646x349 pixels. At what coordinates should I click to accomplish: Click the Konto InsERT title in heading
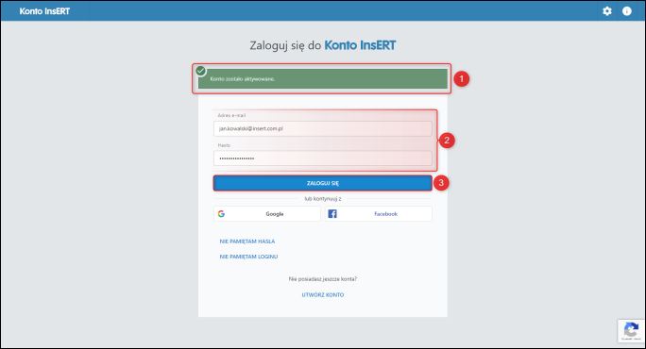(x=360, y=45)
